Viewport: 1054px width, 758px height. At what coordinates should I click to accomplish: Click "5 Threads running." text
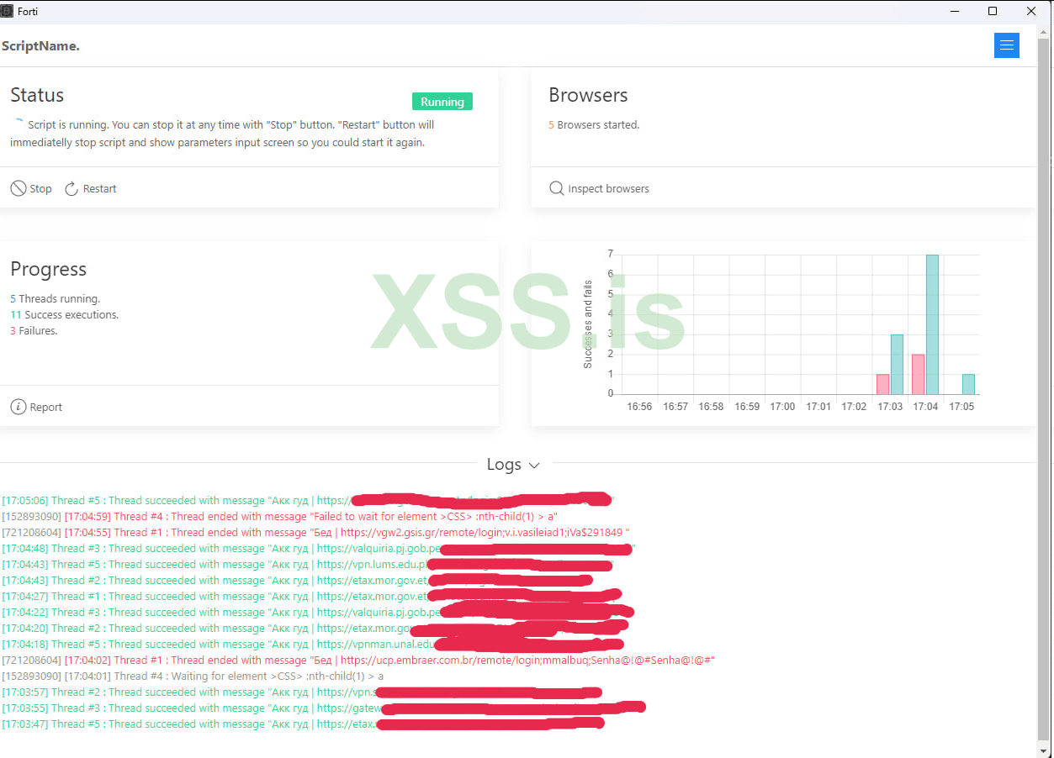point(55,298)
